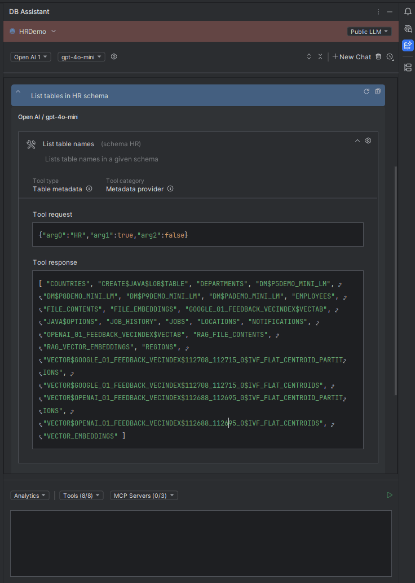Click the DB Assistant panel title
This screenshot has width=415, height=583.
pos(29,12)
